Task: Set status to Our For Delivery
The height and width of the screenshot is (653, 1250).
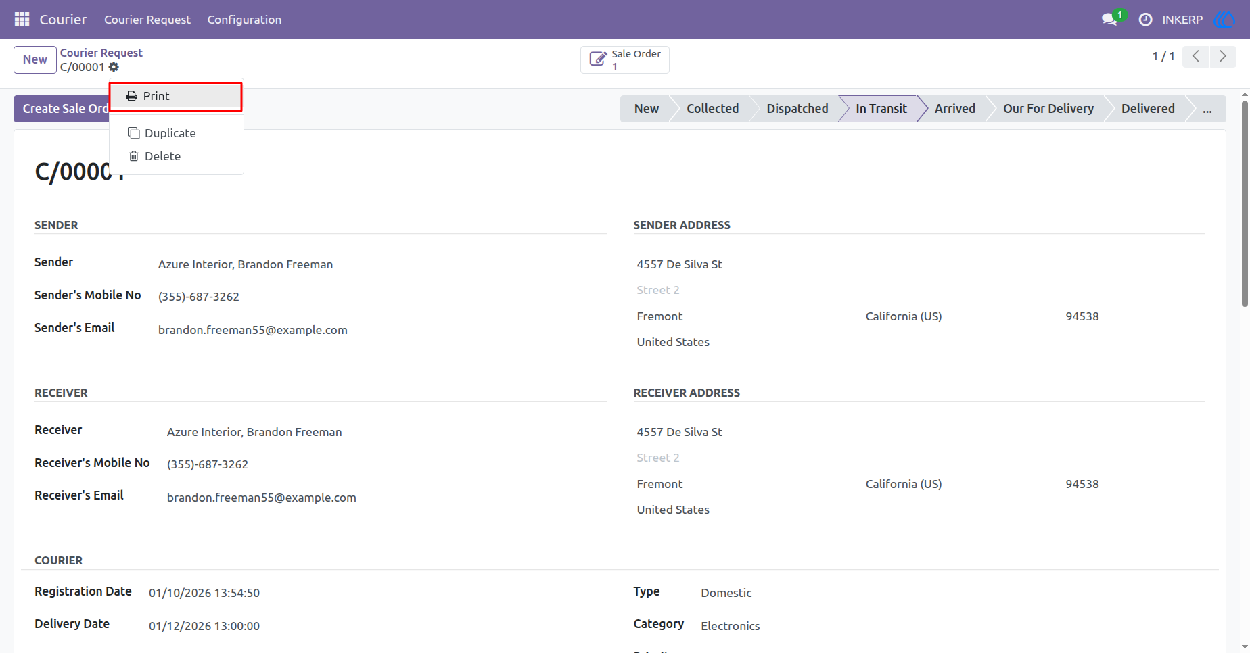Action: pos(1048,109)
